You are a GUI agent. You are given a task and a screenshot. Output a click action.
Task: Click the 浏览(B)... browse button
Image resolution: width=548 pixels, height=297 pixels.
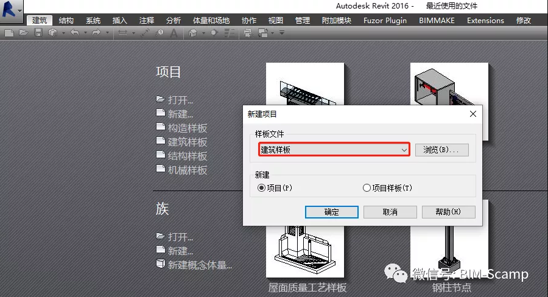point(442,150)
